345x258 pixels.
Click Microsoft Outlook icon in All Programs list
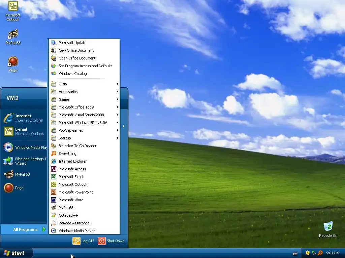[54, 184]
